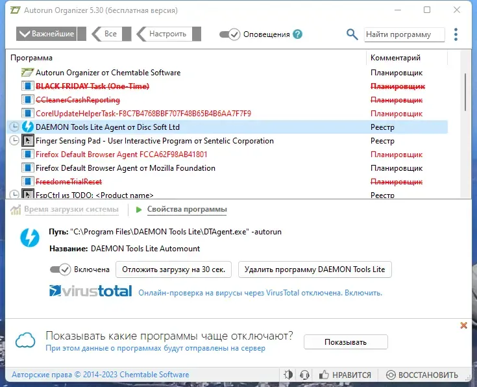Click the ВОССТАНОВИТЬ label in footer
The width and height of the screenshot is (477, 387).
coord(428,375)
